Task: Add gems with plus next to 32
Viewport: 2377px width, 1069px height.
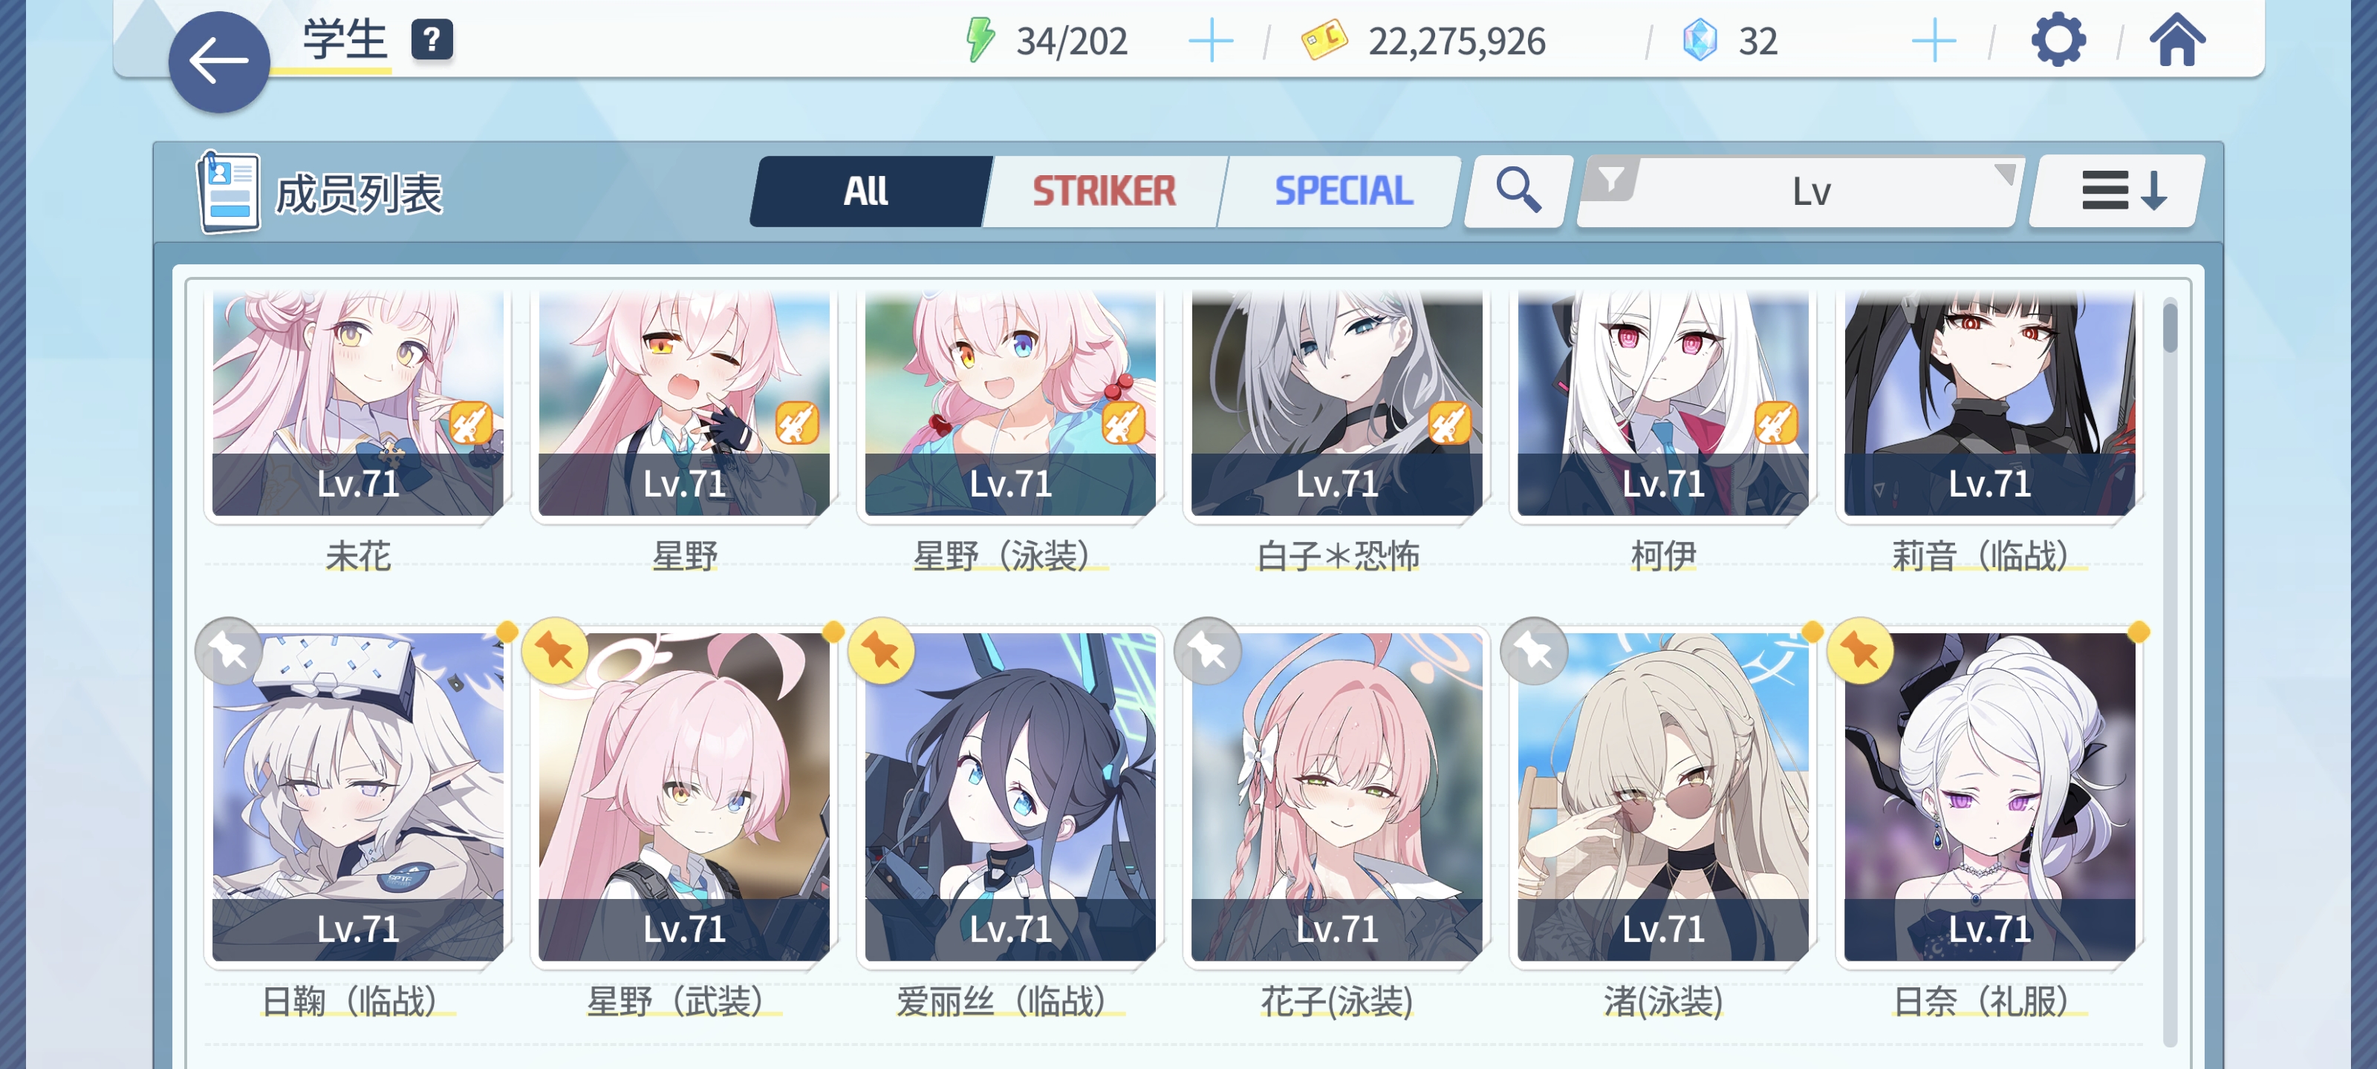Action: (x=1933, y=42)
